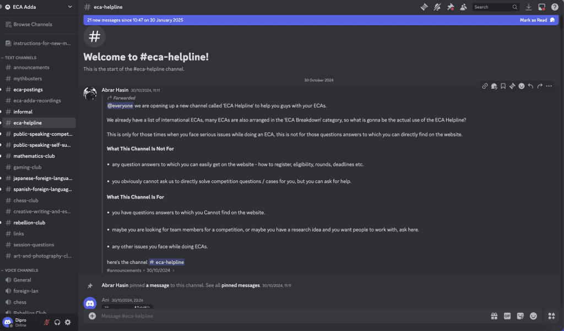Viewport: 564px width, 331px height.
Task: Click the Message #eca-helpline text box
Action: tap(275, 316)
